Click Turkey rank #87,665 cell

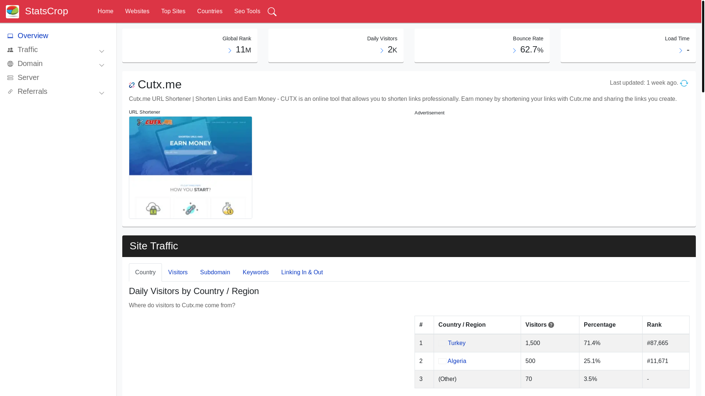click(x=666, y=343)
